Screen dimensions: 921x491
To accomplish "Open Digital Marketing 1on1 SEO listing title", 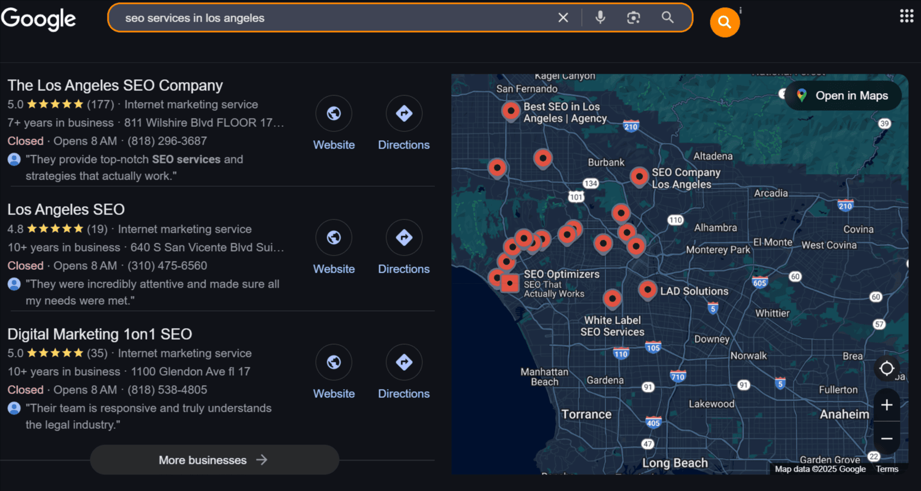I will pos(100,334).
